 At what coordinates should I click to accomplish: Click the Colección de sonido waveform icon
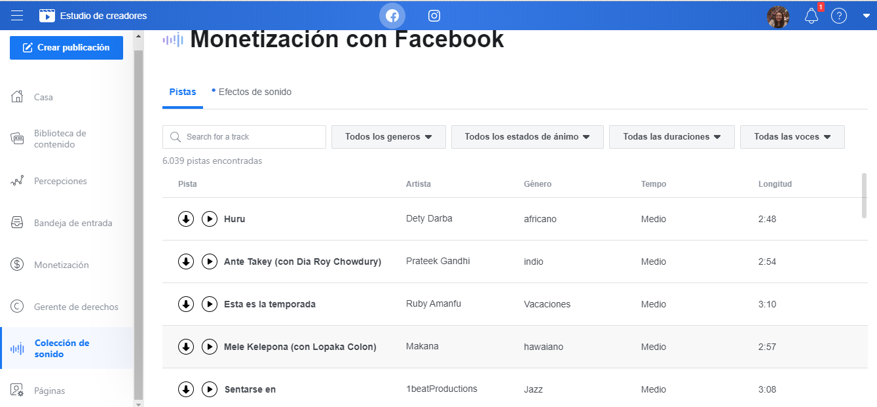point(18,349)
